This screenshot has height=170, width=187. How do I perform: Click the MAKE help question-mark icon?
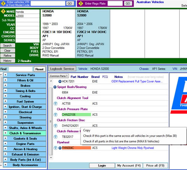pos(3,11)
